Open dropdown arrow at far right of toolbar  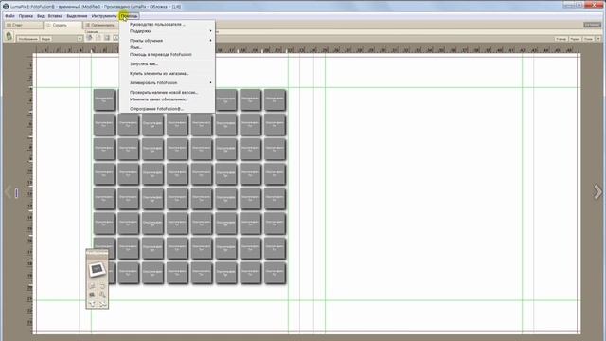(x=598, y=39)
